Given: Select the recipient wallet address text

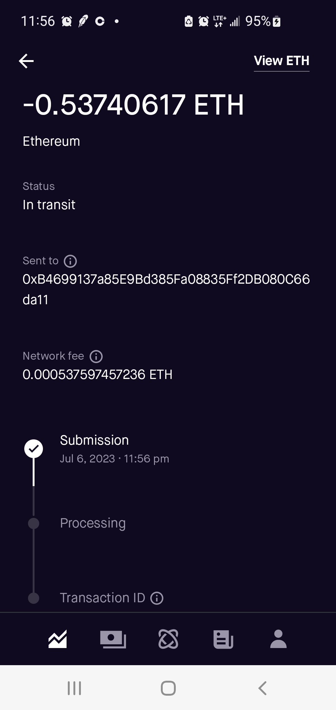Looking at the screenshot, I should coord(166,289).
